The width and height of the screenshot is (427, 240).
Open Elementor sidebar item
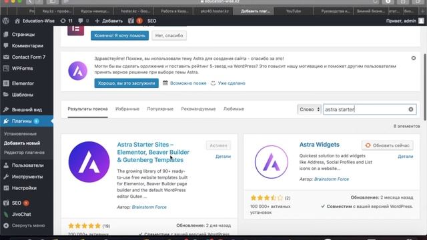[23, 83]
